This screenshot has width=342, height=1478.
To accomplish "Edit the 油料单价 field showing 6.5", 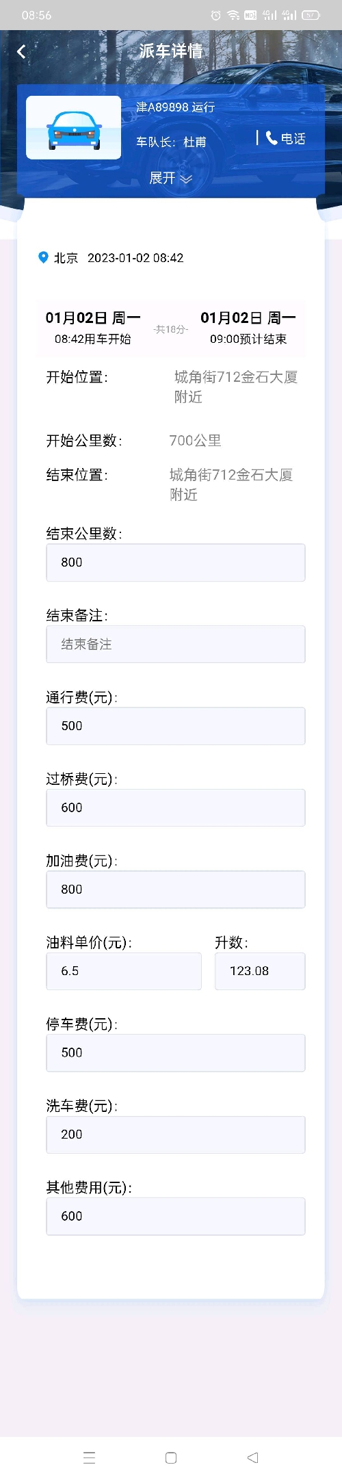I will pyautogui.click(x=124, y=971).
